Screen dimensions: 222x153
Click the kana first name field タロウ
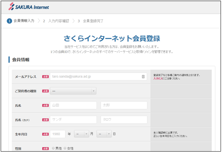tap(124, 120)
